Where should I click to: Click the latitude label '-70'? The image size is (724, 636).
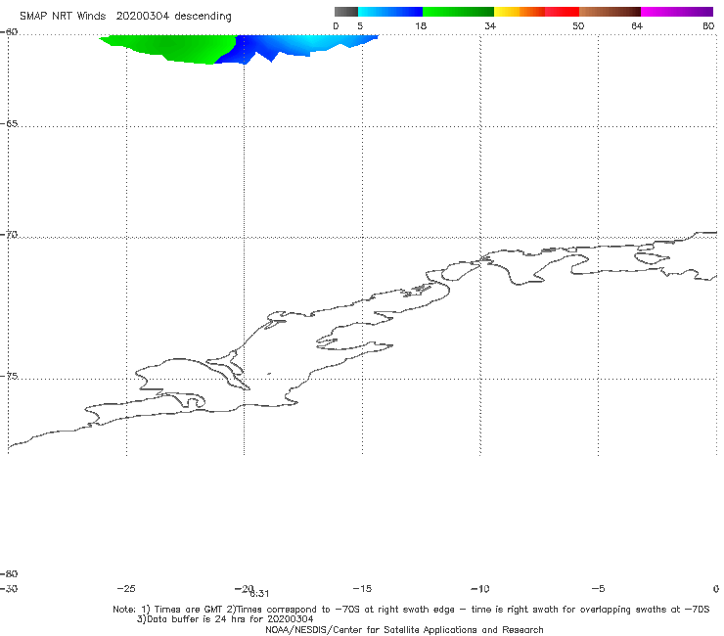coord(9,235)
